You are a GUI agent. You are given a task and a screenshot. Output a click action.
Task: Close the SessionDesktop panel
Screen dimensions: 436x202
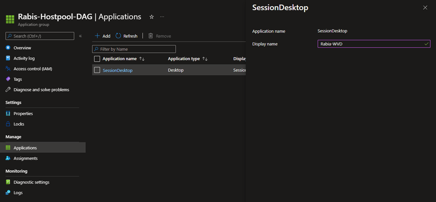click(425, 8)
